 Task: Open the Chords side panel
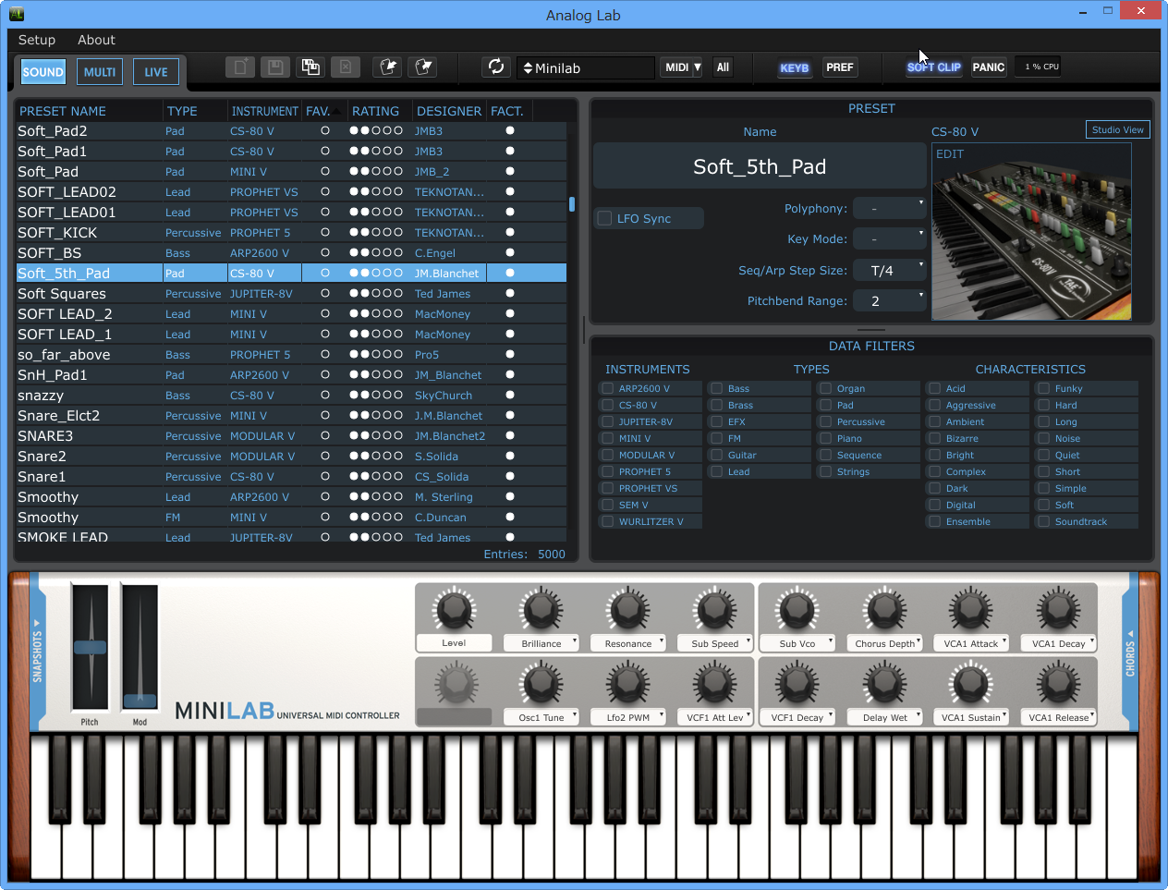pyautogui.click(x=1130, y=652)
